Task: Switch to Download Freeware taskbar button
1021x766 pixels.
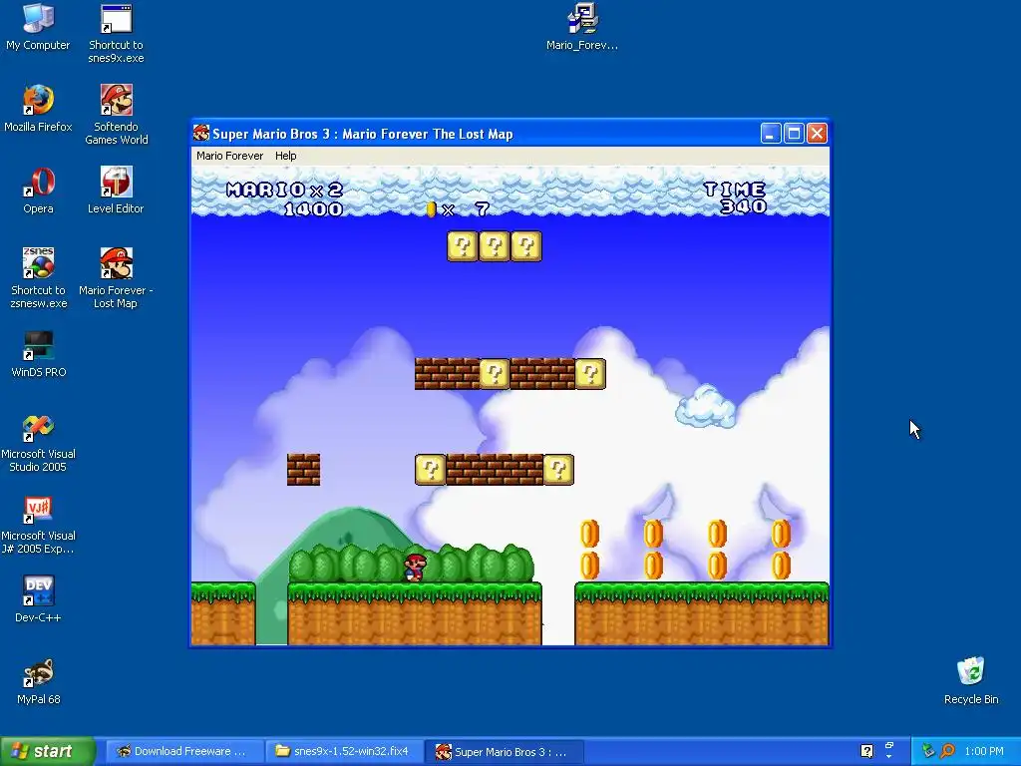Action: [183, 751]
